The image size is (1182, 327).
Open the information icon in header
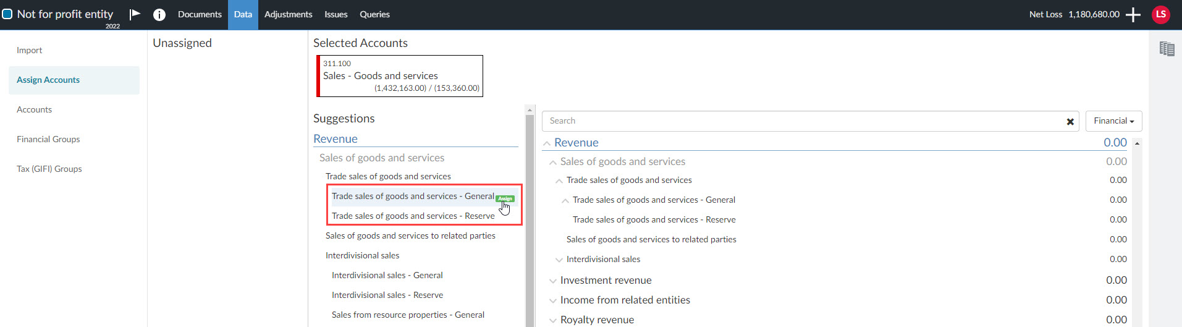coord(159,15)
